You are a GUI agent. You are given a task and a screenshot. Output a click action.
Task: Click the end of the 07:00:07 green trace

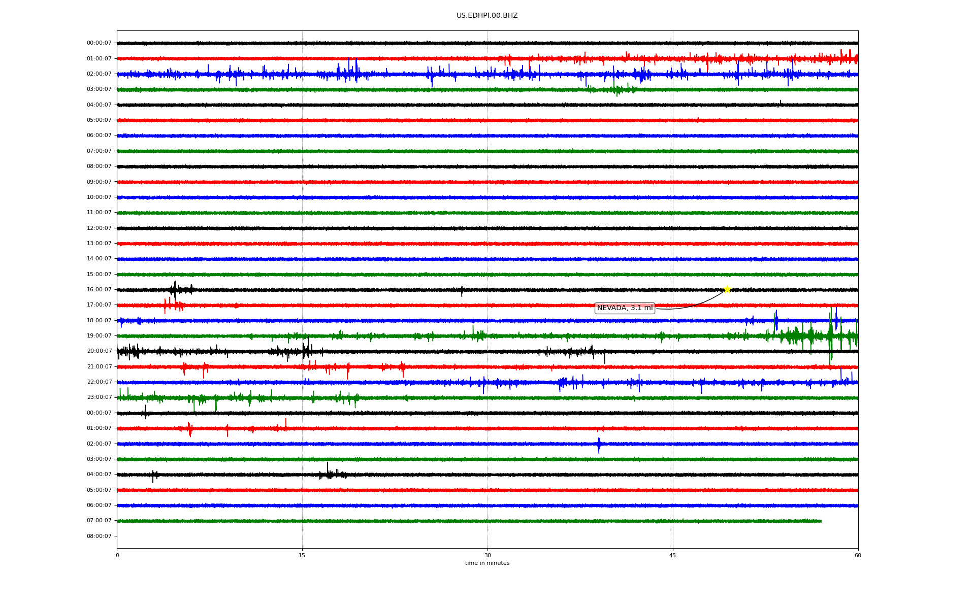coord(821,521)
